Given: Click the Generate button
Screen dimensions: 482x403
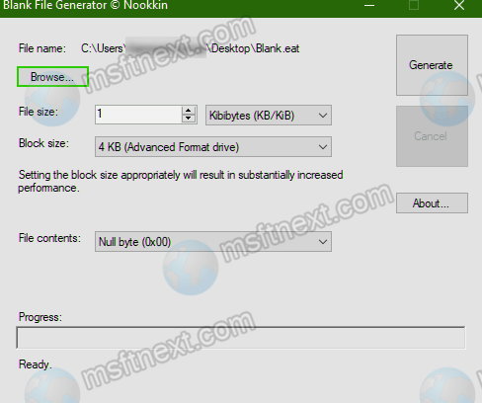Looking at the screenshot, I should point(432,65).
